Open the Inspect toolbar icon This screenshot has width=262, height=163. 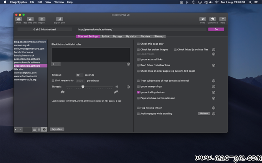pos(42,19)
